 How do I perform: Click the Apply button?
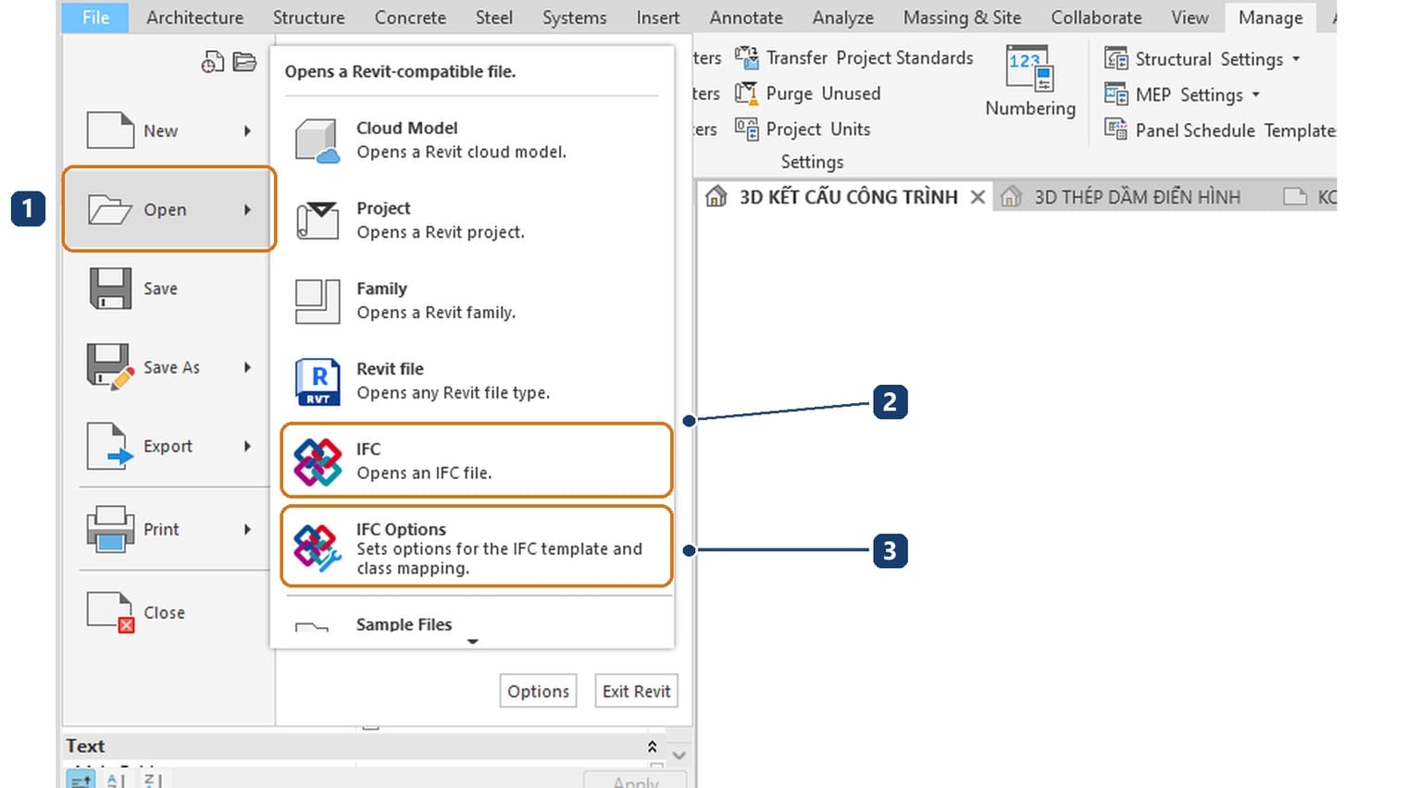pos(636,782)
